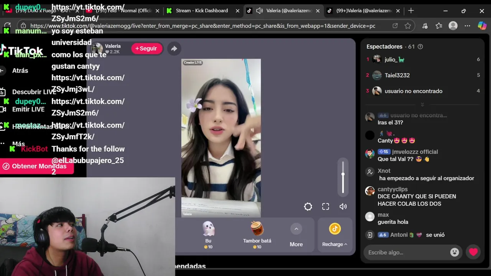Image resolution: width=491 pixels, height=276 pixels.
Task: Close the Stream - Kick Dashboard tab
Action: pos(237,11)
